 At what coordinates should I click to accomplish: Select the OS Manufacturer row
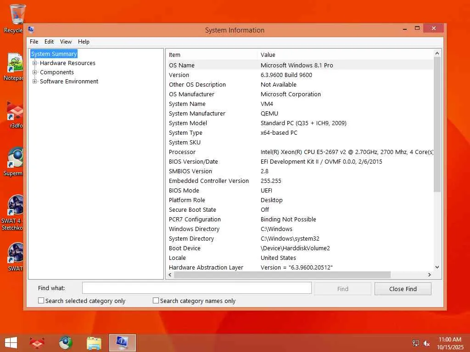tap(300, 94)
